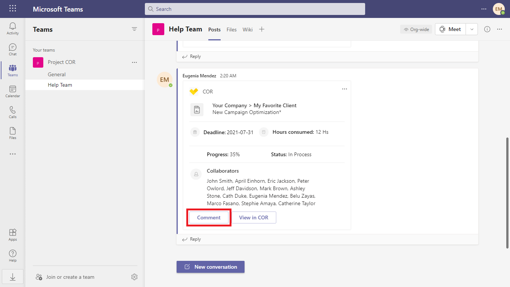The width and height of the screenshot is (510, 287).
Task: Open the EM profile avatar menu
Action: tap(499, 9)
